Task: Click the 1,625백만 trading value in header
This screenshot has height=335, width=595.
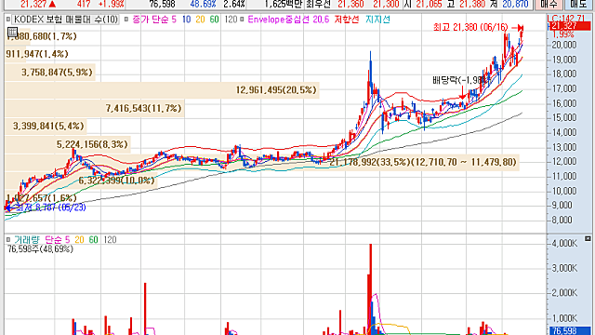Action: pyautogui.click(x=284, y=4)
